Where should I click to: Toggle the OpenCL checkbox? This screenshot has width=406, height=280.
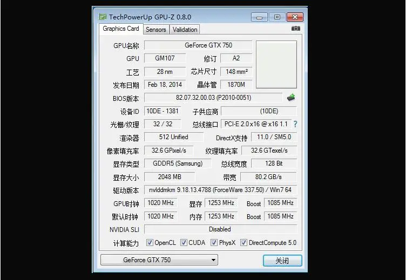[150, 242]
